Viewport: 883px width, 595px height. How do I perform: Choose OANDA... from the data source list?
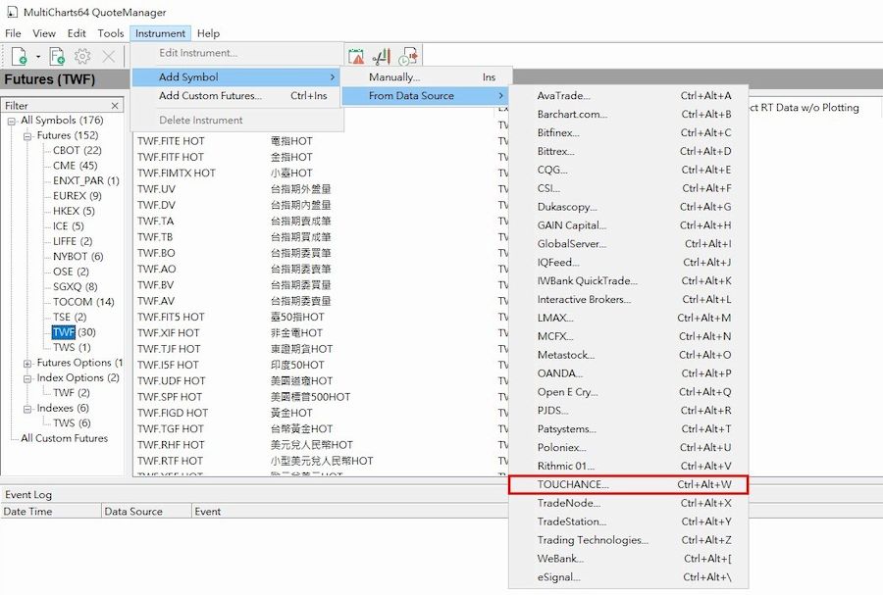628,373
